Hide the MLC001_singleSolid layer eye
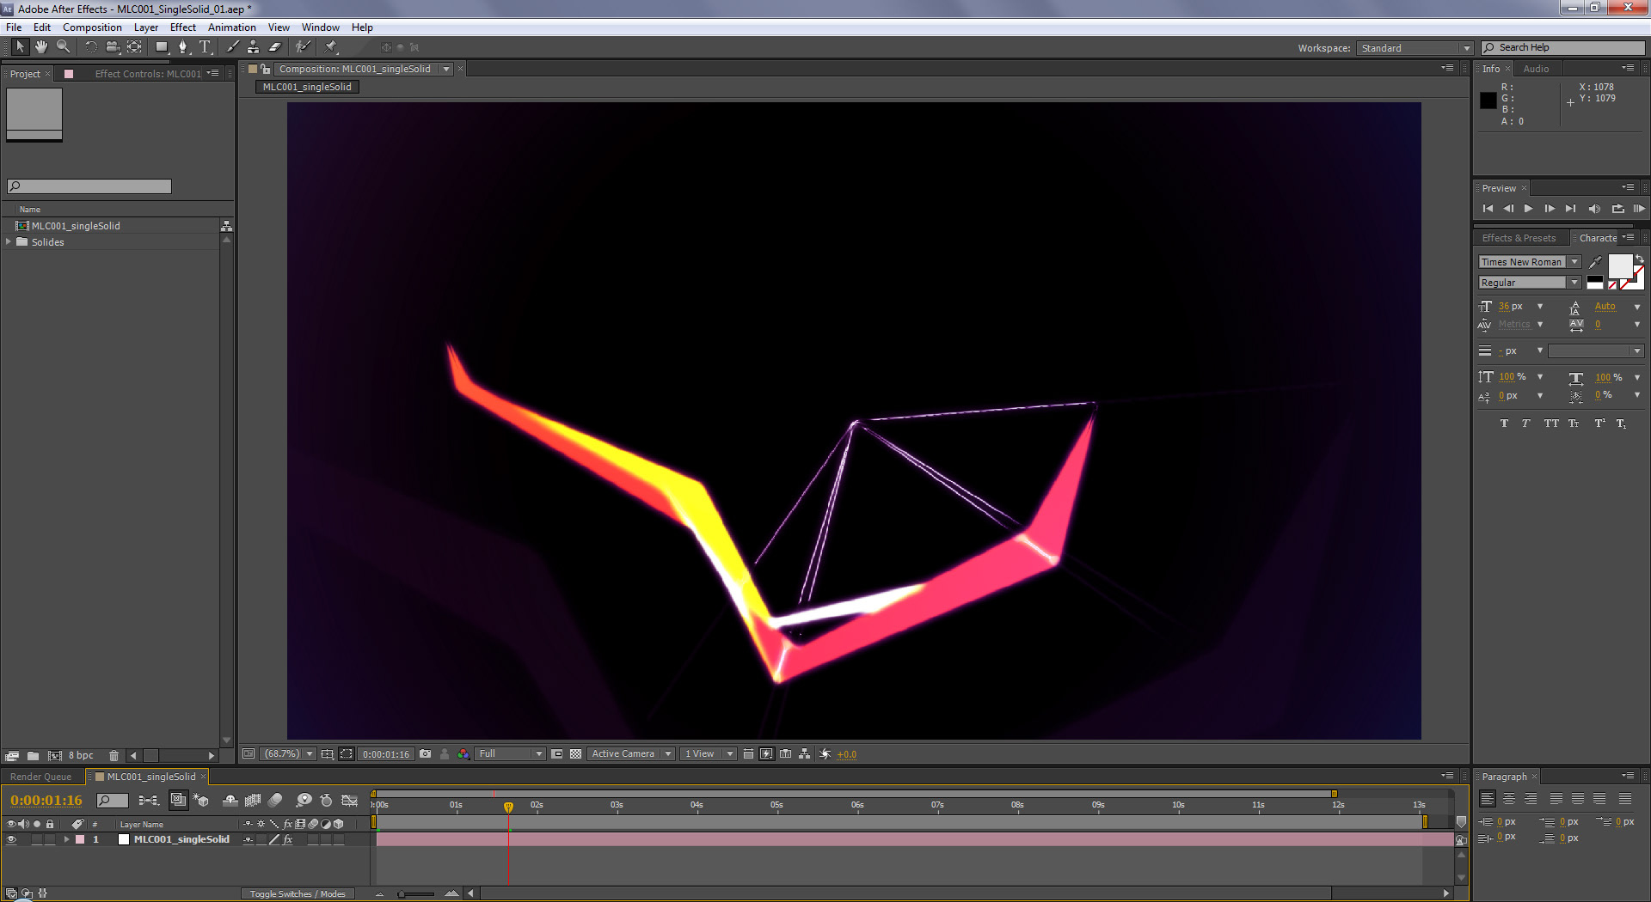Image resolution: width=1651 pixels, height=902 pixels. (x=11, y=839)
